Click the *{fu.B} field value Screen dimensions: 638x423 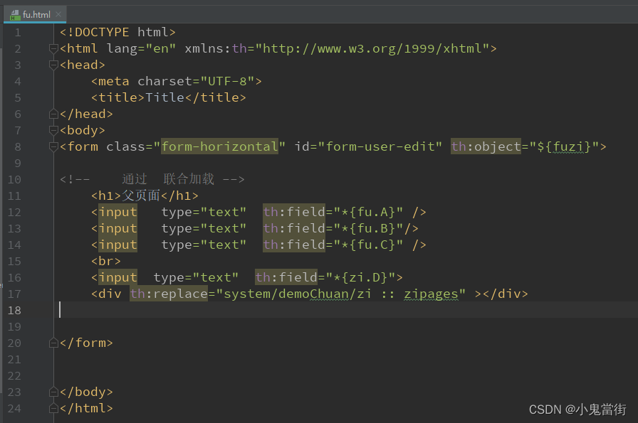click(x=368, y=228)
